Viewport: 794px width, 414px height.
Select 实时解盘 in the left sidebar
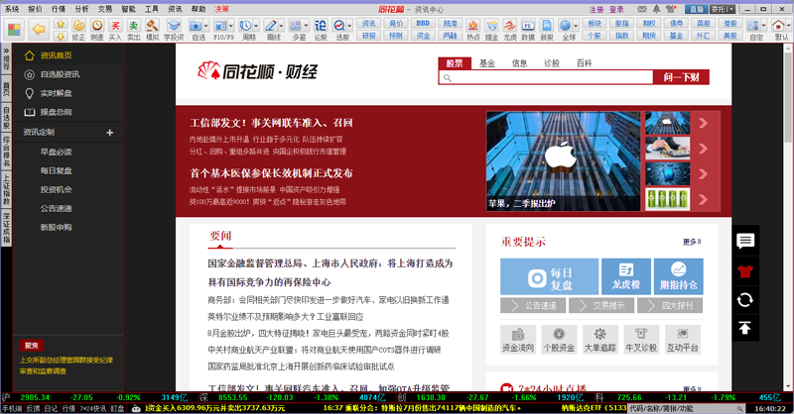coord(60,92)
